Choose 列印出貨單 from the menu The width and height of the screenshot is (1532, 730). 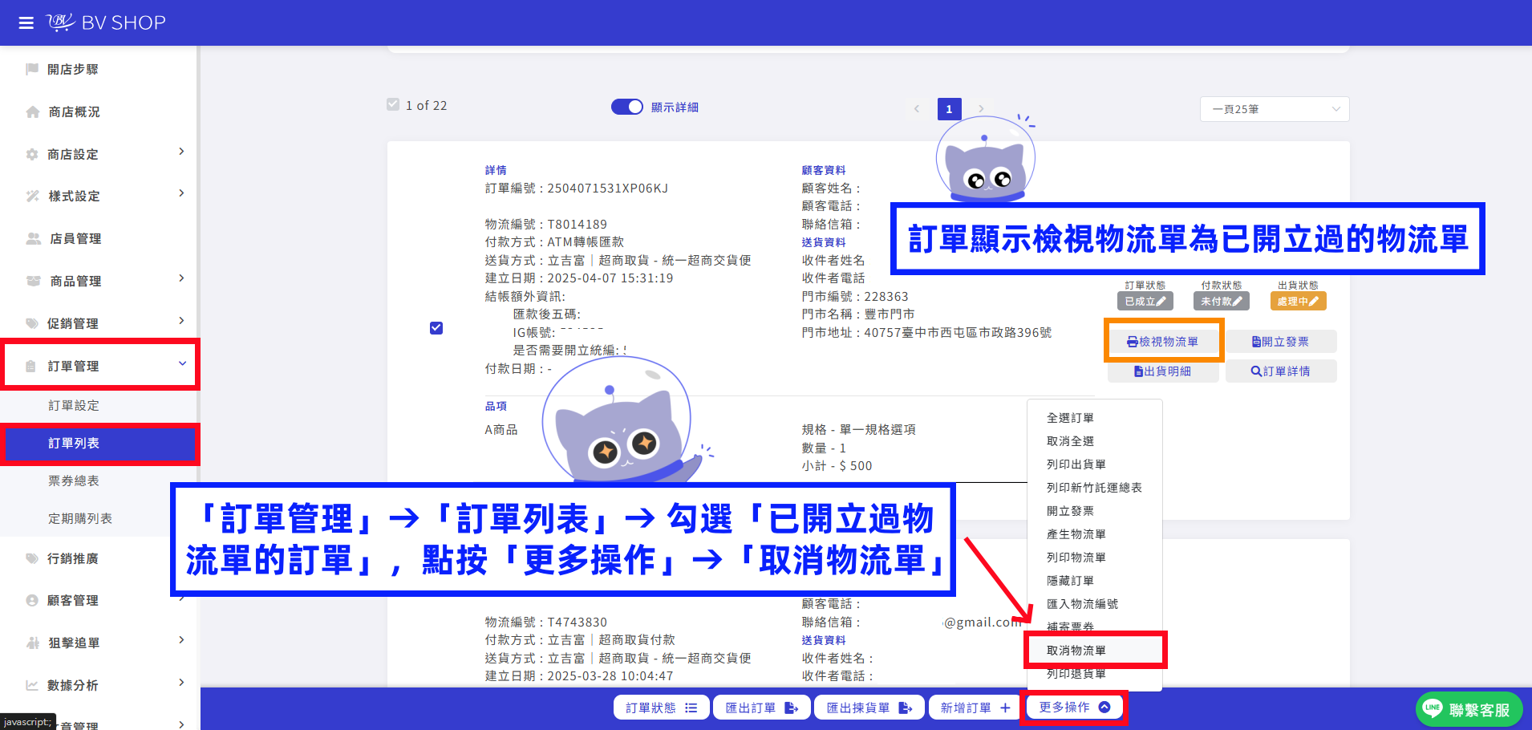pos(1095,464)
